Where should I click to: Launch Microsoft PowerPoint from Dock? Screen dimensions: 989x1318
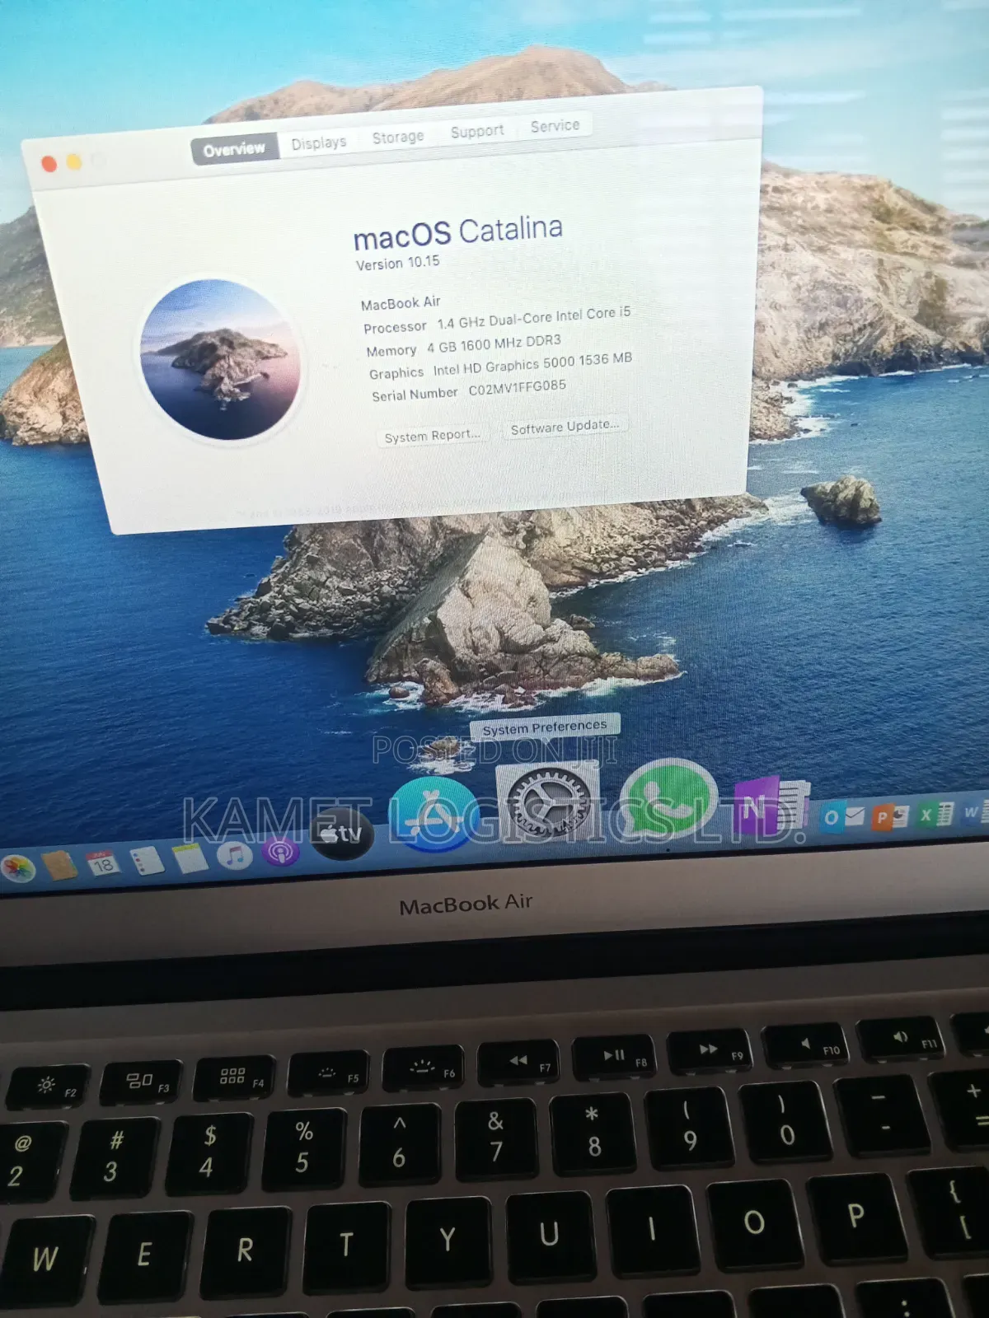[x=890, y=816]
